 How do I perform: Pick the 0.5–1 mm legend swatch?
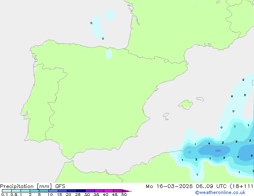[x=16, y=191]
